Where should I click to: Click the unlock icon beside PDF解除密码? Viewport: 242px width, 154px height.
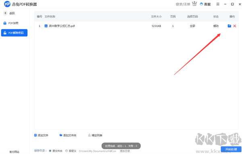pyautogui.click(x=5, y=33)
